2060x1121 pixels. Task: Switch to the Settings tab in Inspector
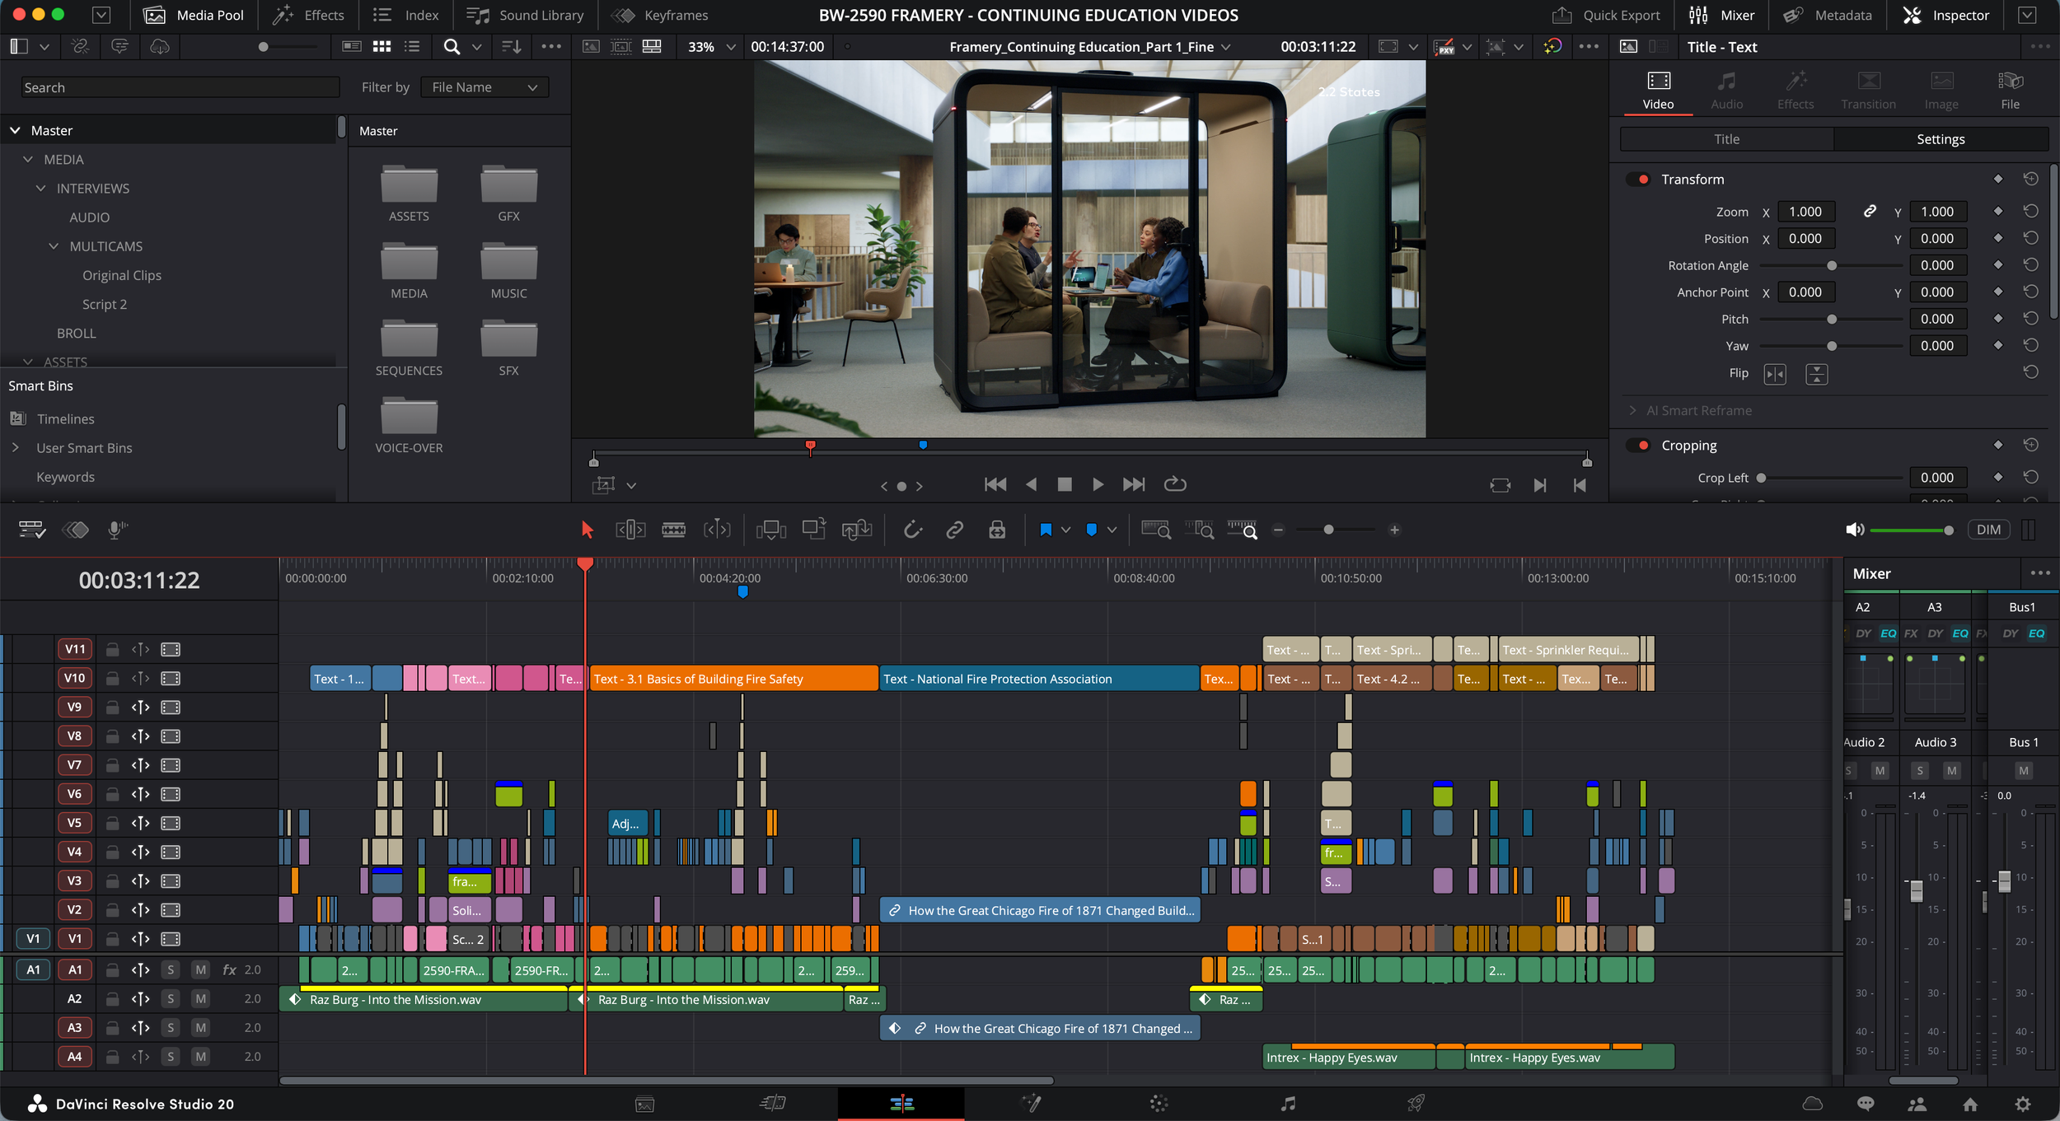coord(1940,139)
